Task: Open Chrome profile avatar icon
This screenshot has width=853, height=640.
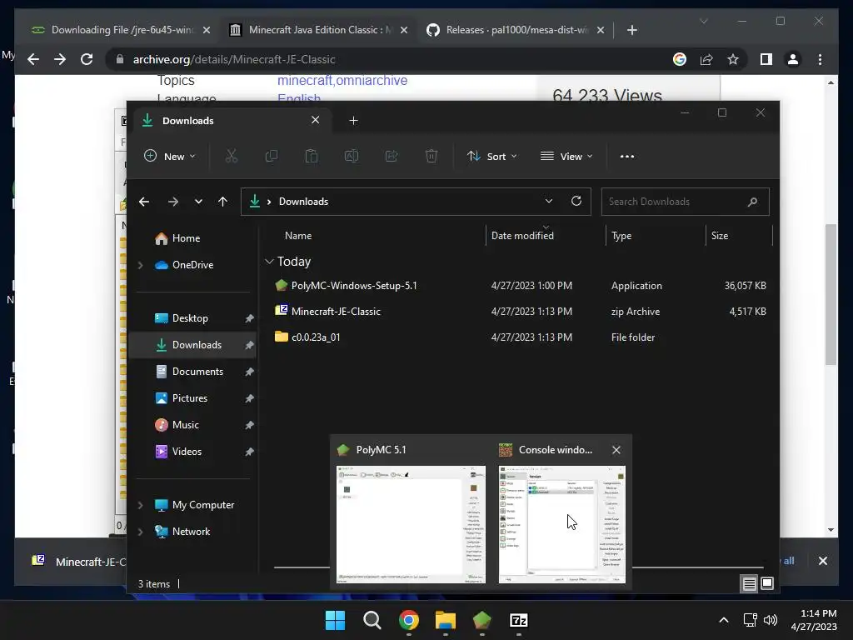Action: [793, 59]
